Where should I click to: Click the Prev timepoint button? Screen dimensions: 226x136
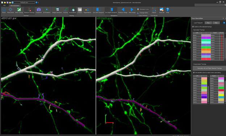(x=208, y=23)
